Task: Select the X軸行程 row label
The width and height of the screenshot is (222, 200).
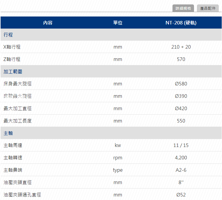Action: (12, 47)
